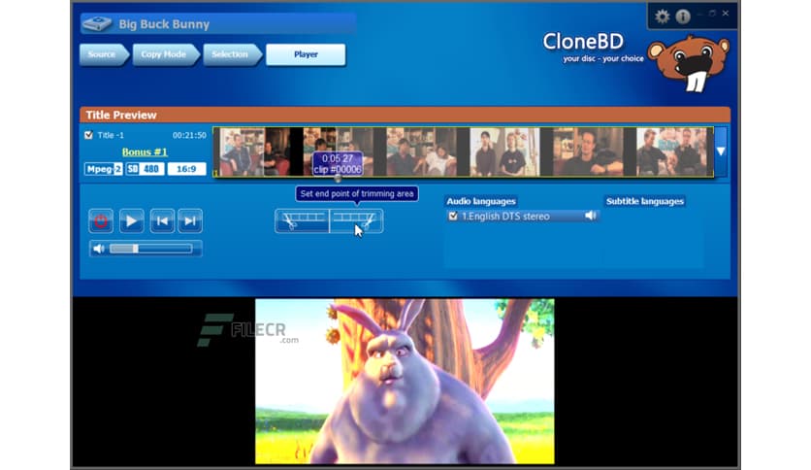Click the last filmstrip thumbnail
Image resolution: width=811 pixels, height=470 pixels.
(671, 152)
